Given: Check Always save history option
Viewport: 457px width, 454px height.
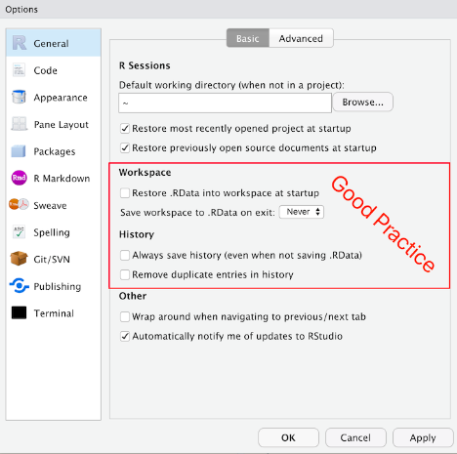Looking at the screenshot, I should point(125,255).
